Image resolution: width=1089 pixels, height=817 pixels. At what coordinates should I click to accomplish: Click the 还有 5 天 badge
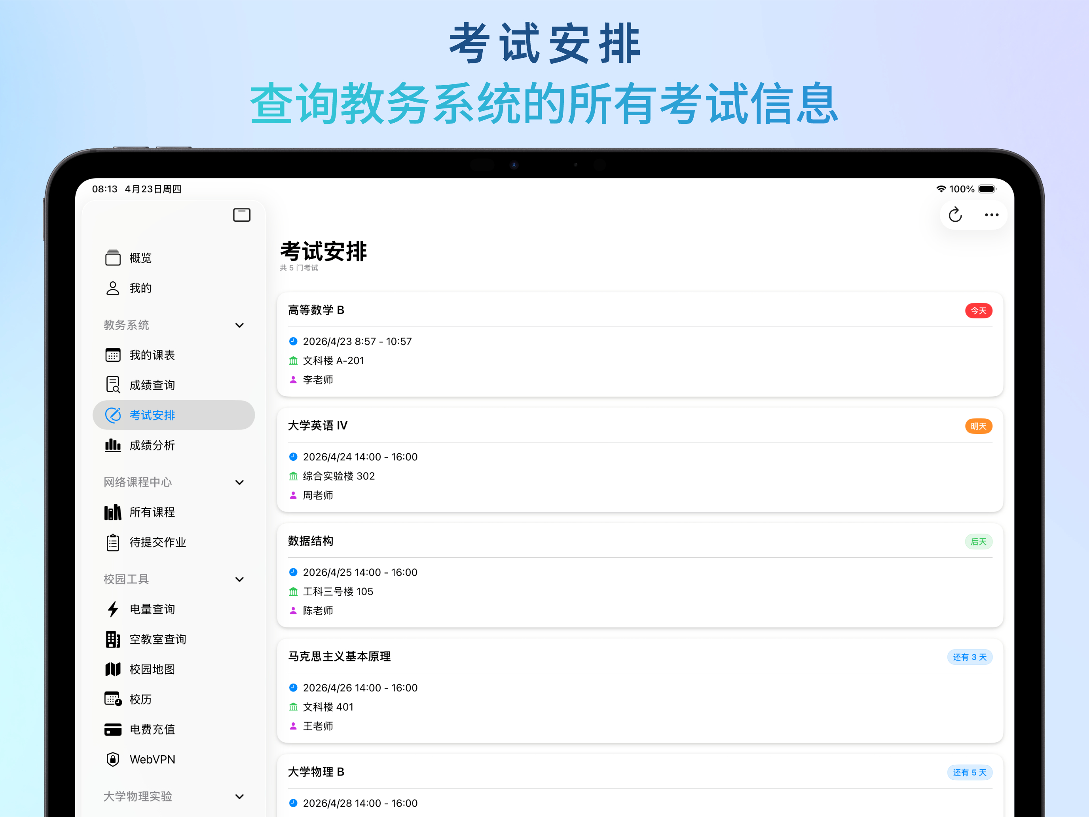(969, 772)
